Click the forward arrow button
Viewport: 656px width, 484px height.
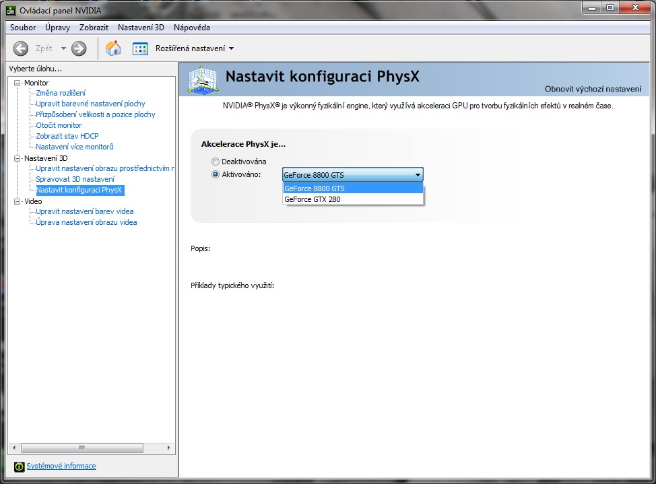(x=79, y=48)
